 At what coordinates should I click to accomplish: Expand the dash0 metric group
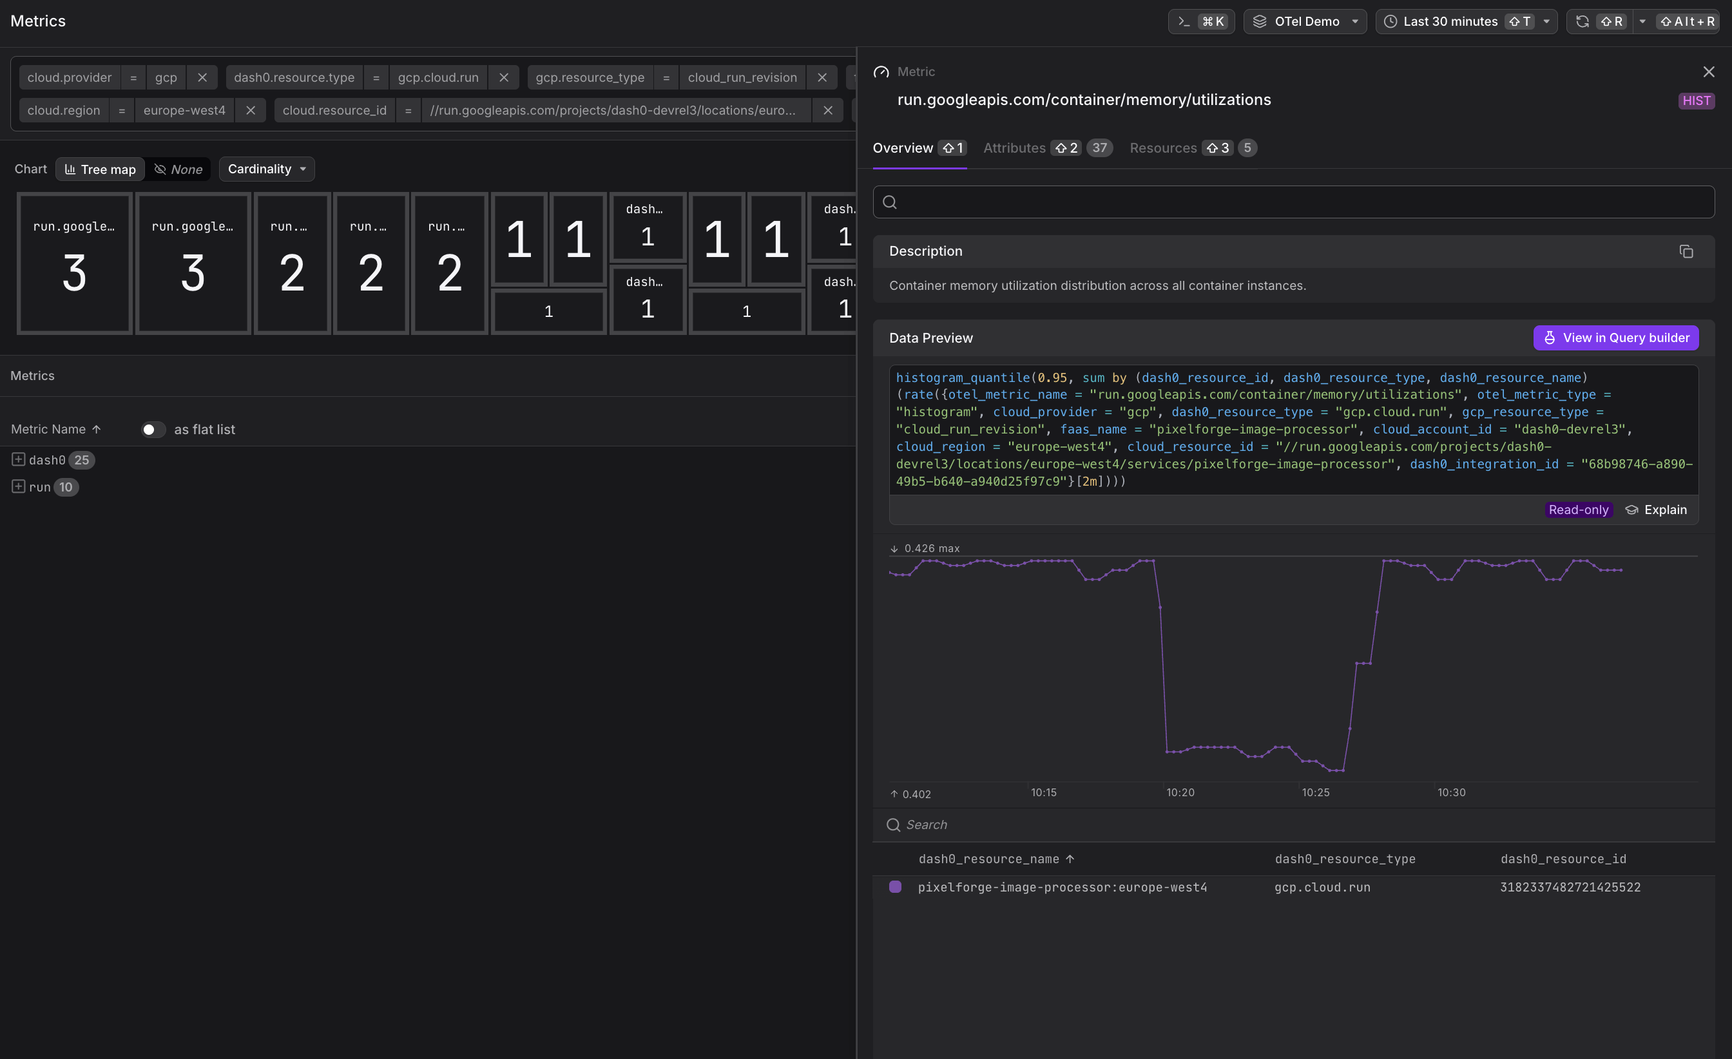[18, 459]
